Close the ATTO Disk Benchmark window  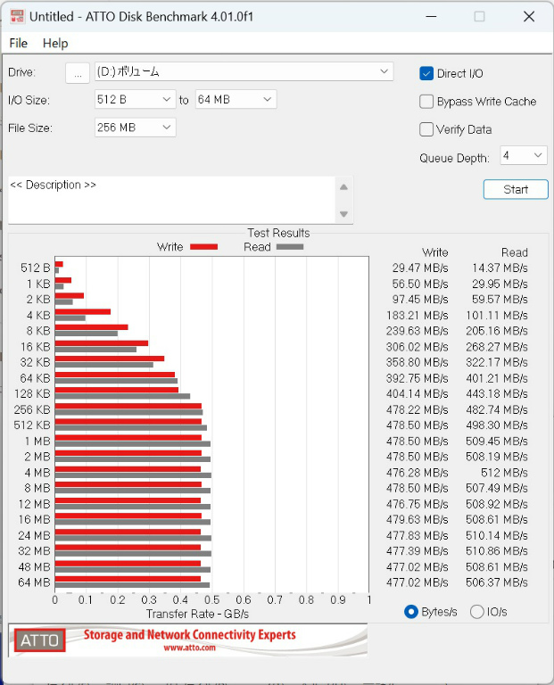tap(529, 17)
